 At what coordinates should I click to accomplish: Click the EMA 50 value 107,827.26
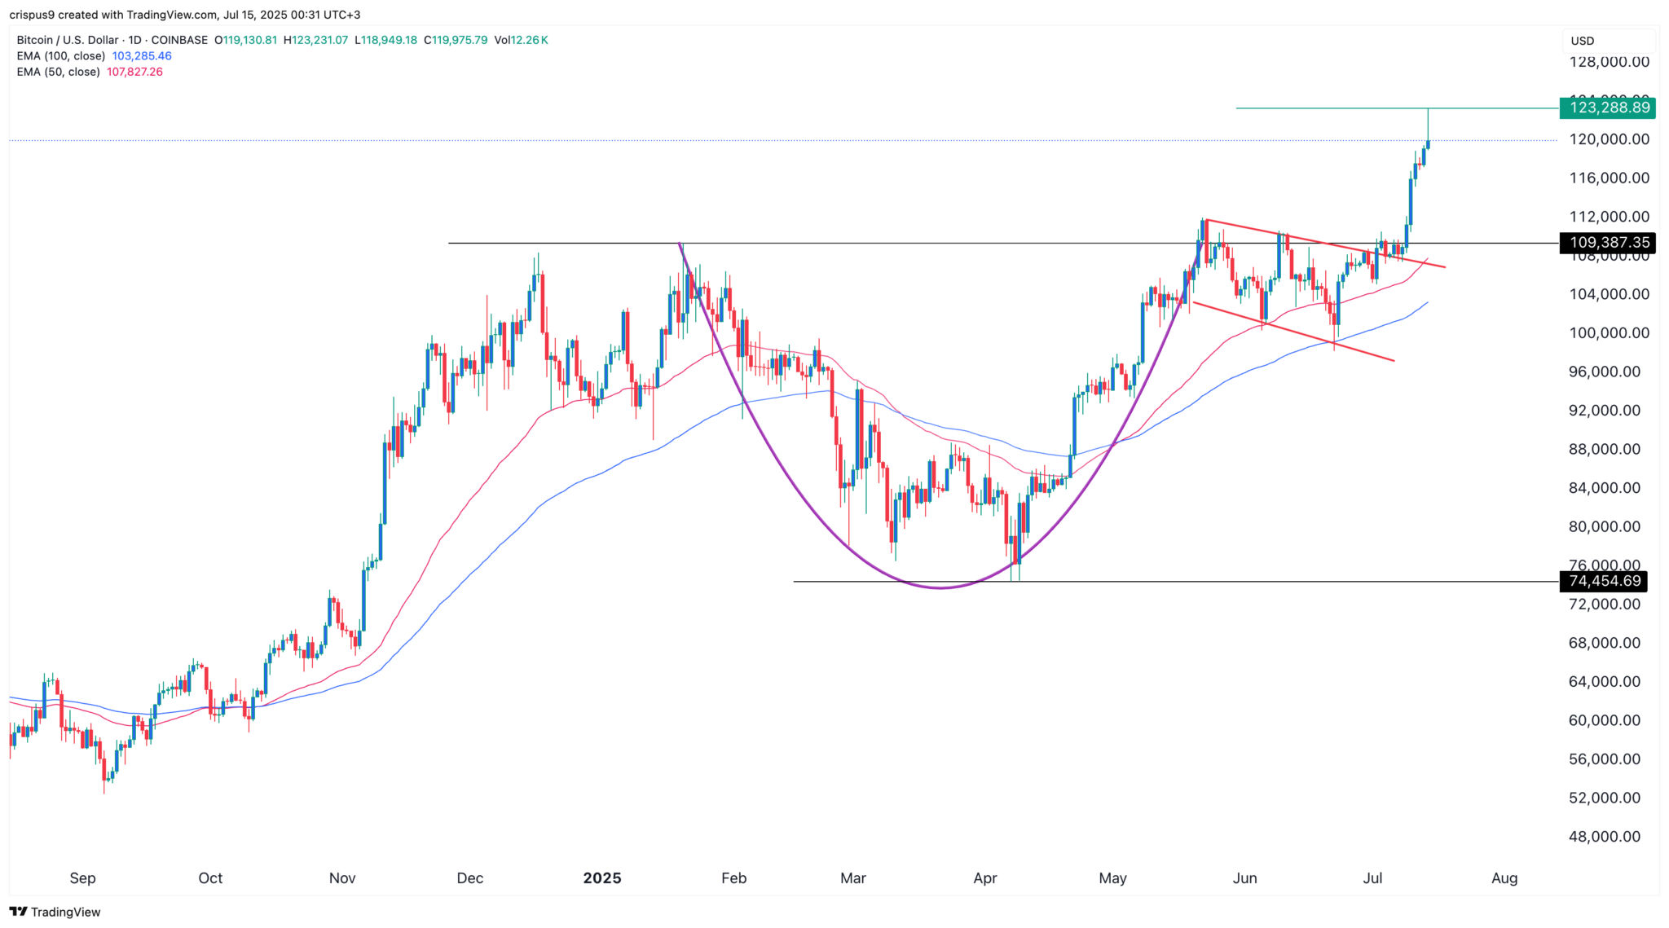tap(134, 72)
